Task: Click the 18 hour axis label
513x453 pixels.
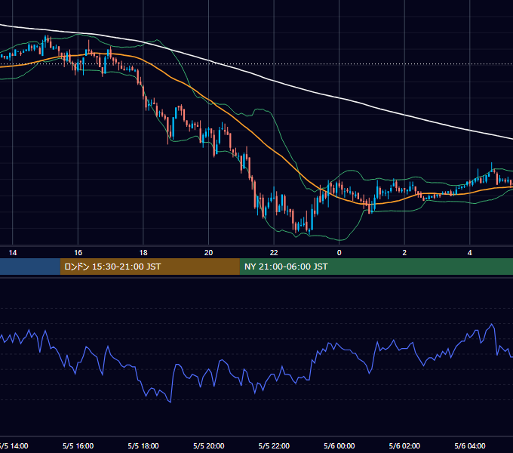Action: click(143, 253)
